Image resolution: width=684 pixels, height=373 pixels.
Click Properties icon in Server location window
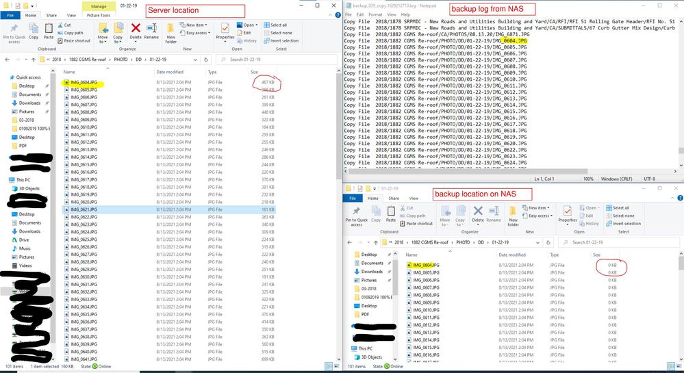click(x=223, y=31)
